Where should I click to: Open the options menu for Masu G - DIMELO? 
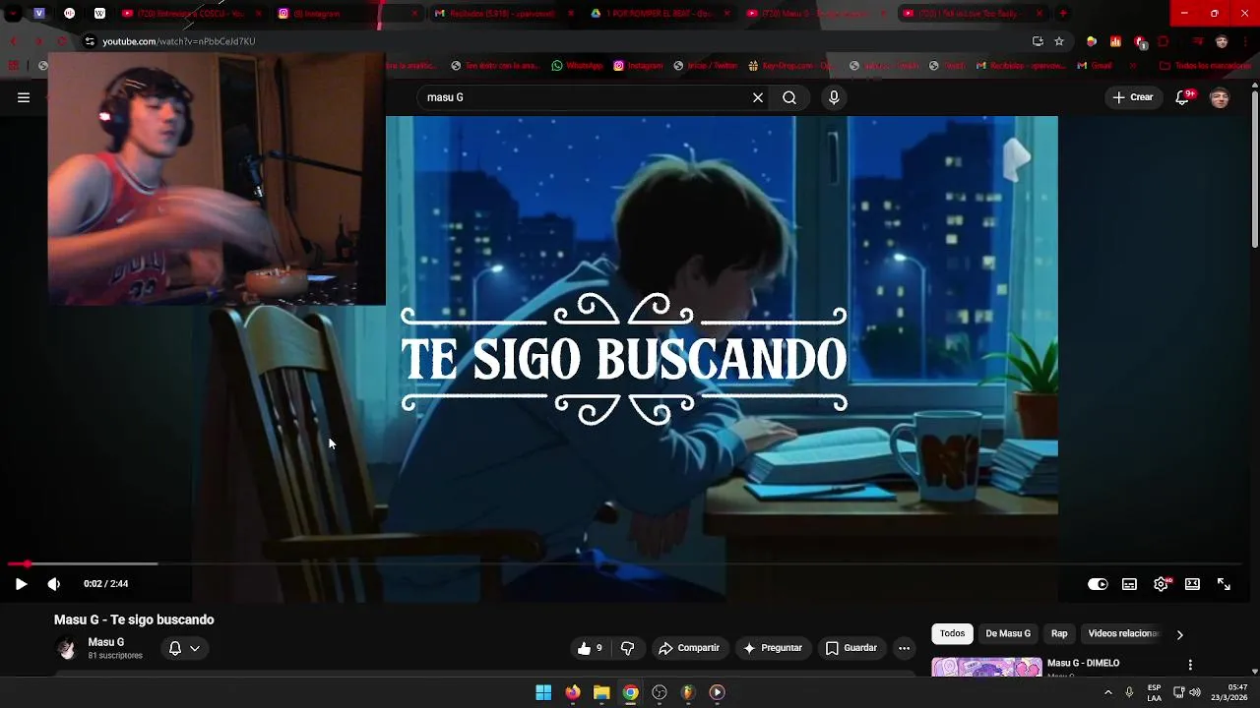pyautogui.click(x=1190, y=665)
